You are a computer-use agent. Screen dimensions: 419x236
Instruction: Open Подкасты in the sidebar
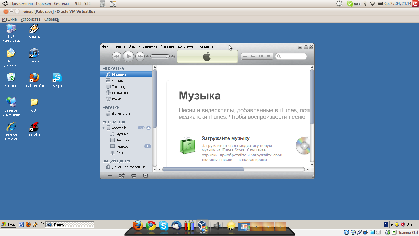tap(126, 93)
